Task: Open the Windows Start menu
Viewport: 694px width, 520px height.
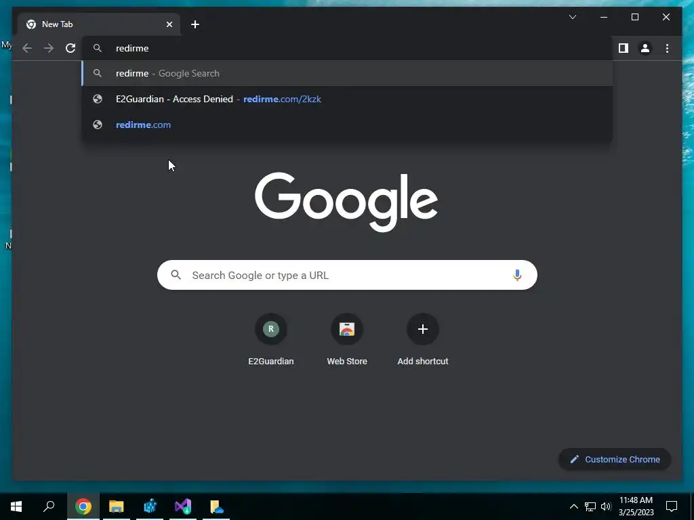Action: 16,506
